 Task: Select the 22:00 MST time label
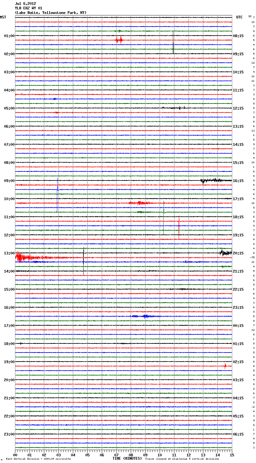pyautogui.click(x=9, y=416)
